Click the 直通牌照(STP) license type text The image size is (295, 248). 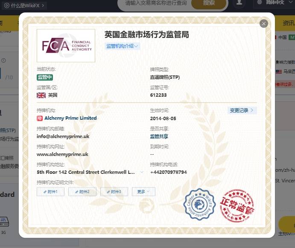[x=165, y=78]
